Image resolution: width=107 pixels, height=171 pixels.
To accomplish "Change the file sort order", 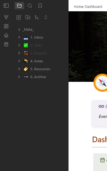I will coord(37,17).
